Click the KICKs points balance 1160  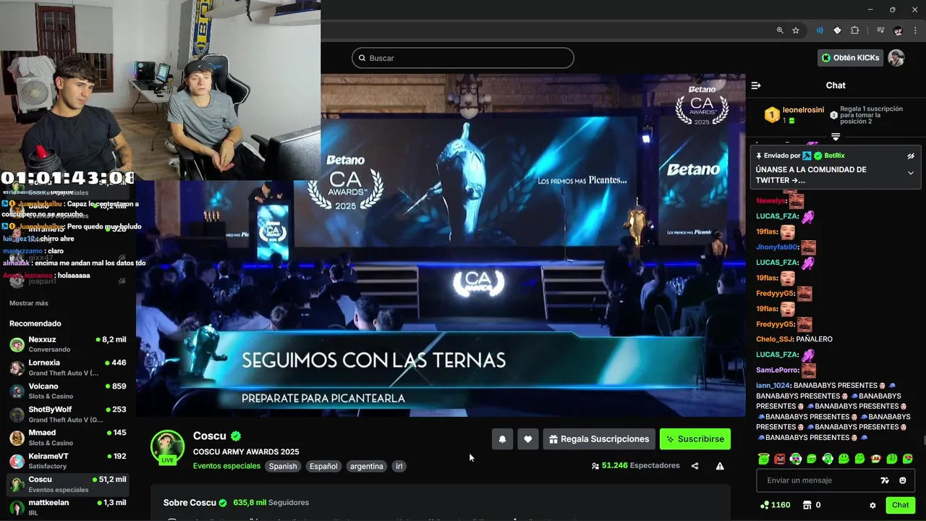[775, 505]
